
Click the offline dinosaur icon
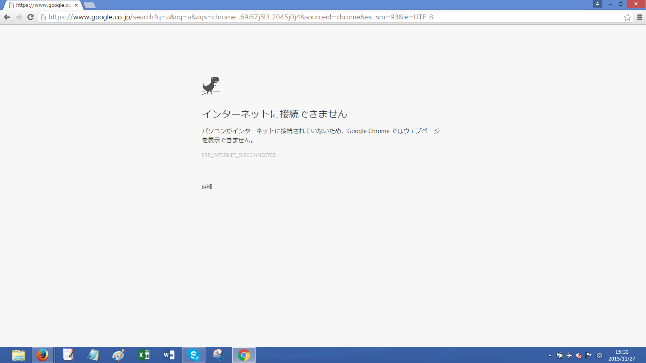click(210, 86)
